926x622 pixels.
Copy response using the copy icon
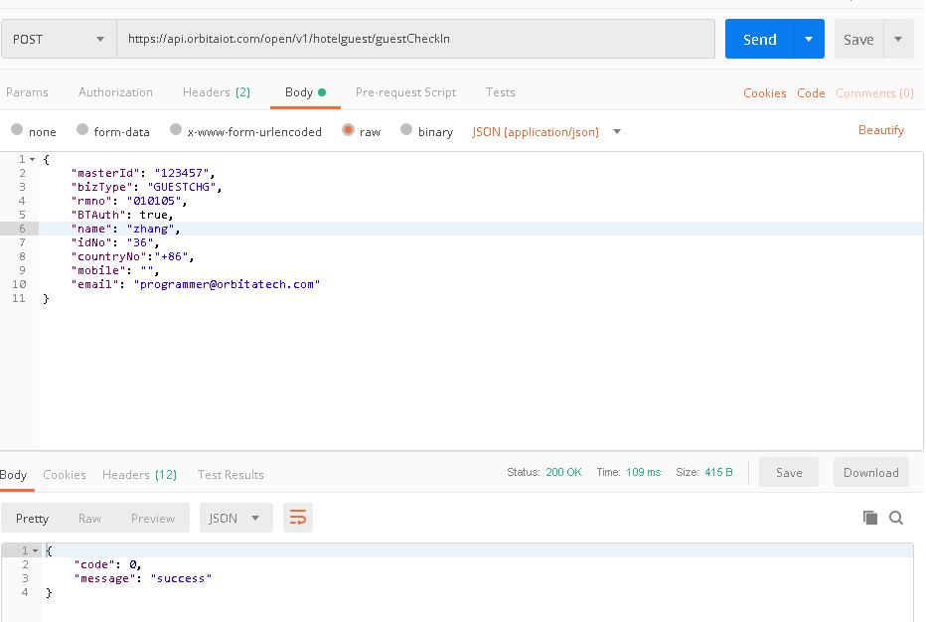coord(869,518)
